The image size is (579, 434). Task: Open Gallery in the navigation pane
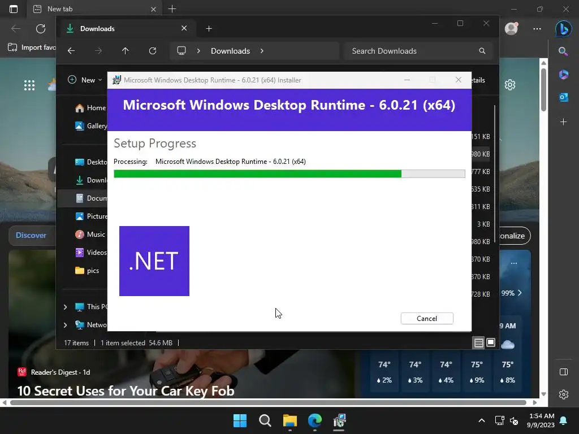[x=91, y=126]
